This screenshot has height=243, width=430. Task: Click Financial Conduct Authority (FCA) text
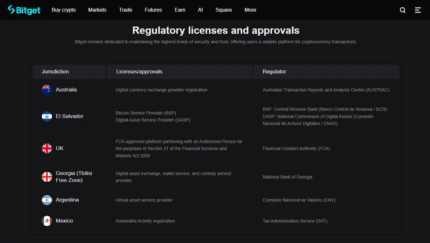tap(296, 149)
